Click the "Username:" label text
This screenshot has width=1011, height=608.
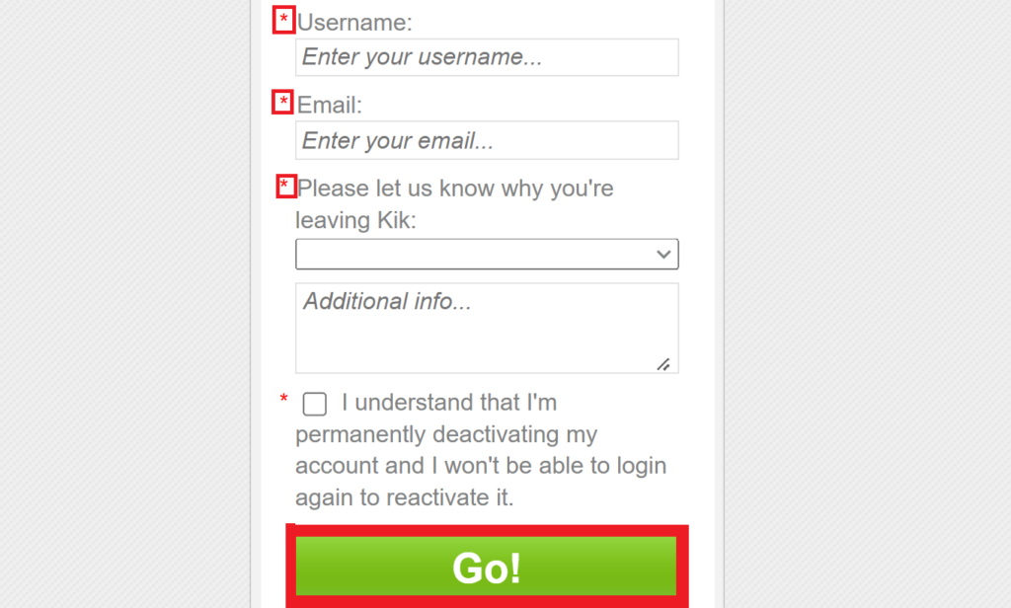click(x=354, y=22)
